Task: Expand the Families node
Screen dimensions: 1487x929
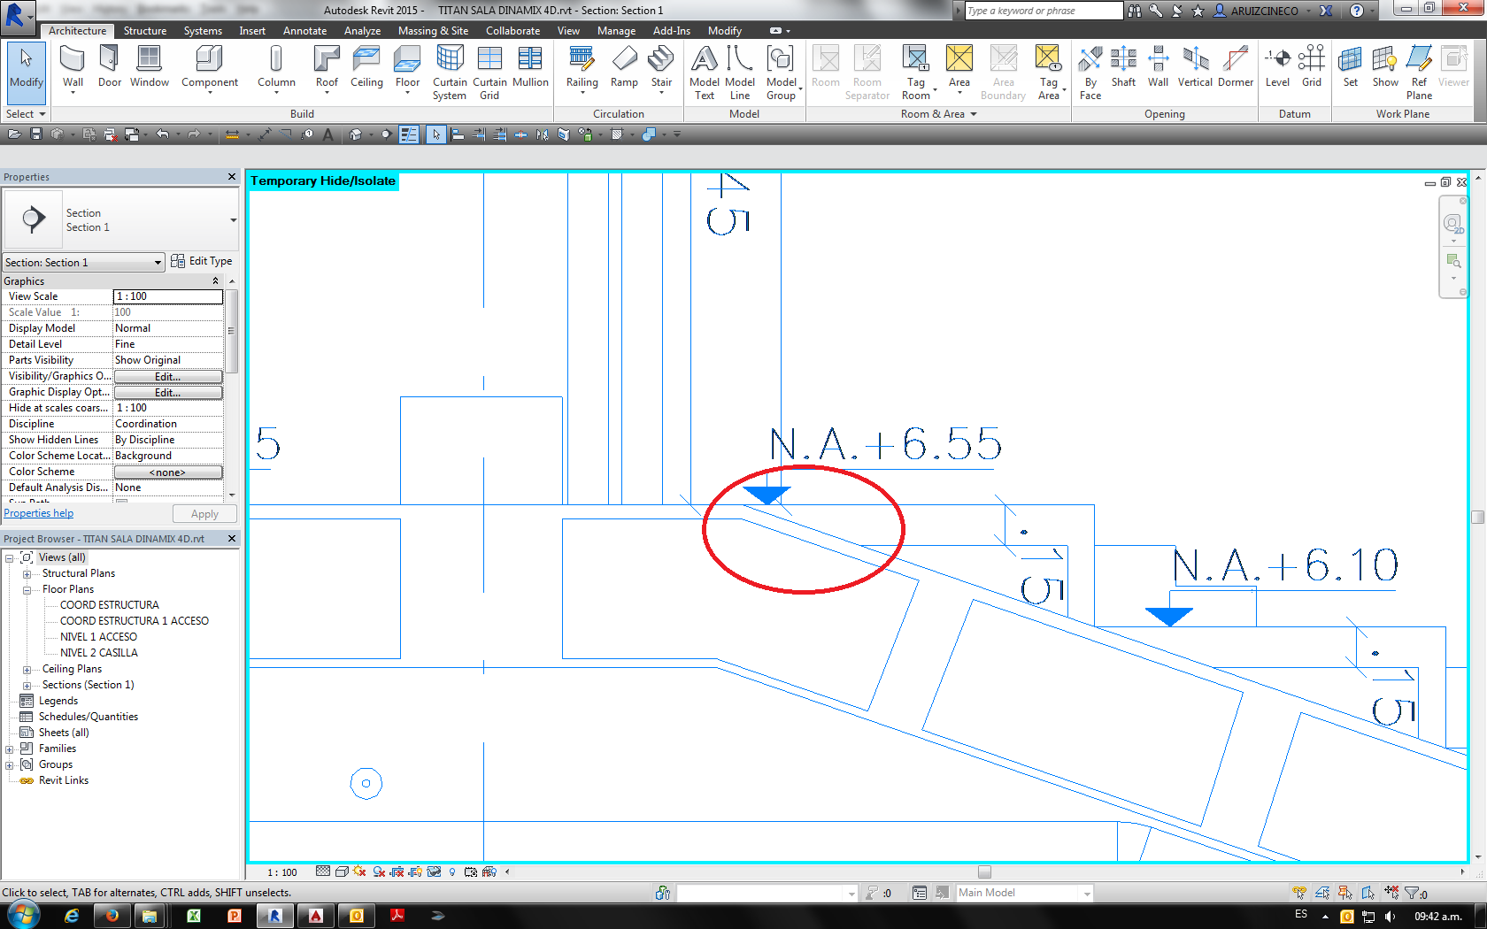Action: click(x=10, y=748)
